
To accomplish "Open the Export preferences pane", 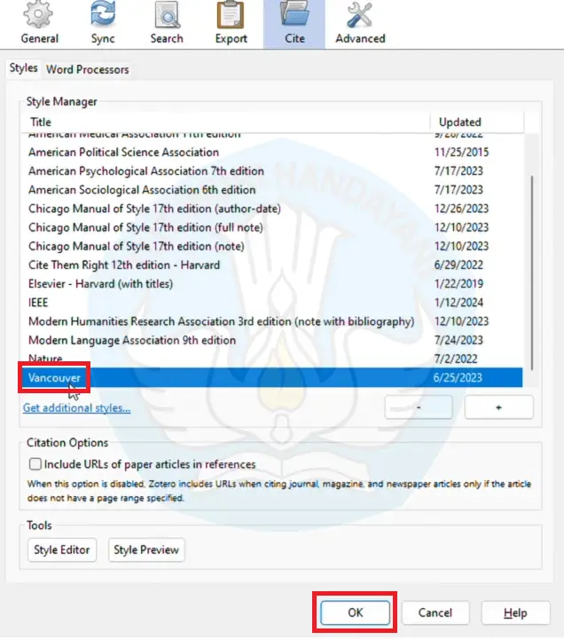I will 231,23.
